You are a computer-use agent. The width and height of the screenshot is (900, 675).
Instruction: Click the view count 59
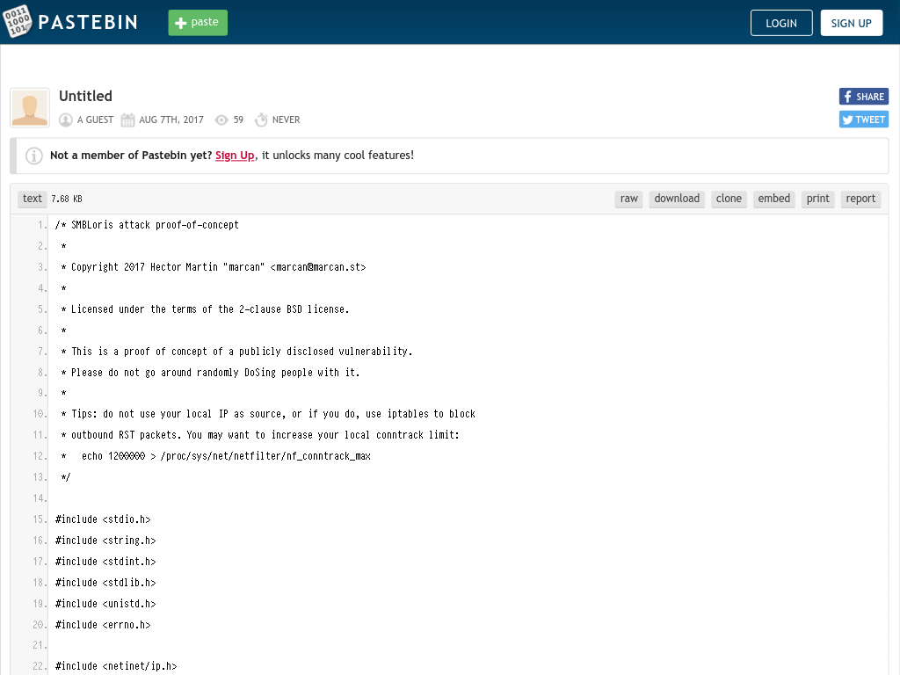(x=238, y=120)
